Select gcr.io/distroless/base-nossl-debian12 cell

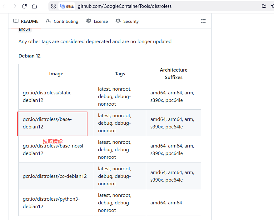[x=56, y=149]
